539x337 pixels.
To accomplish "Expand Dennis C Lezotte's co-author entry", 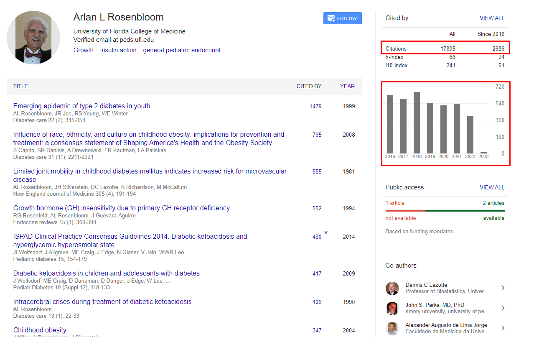I will click(503, 288).
